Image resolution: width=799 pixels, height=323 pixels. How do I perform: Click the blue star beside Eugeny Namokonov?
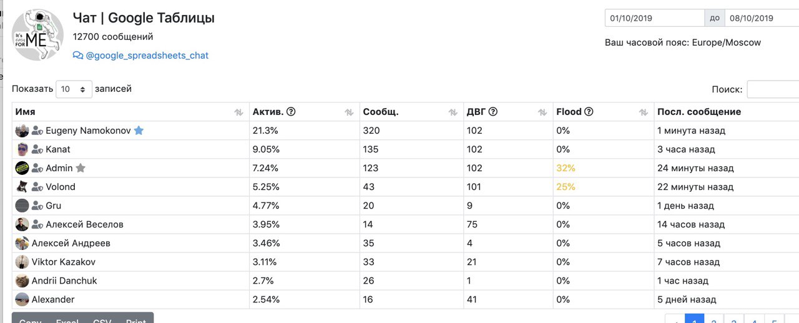click(x=139, y=131)
